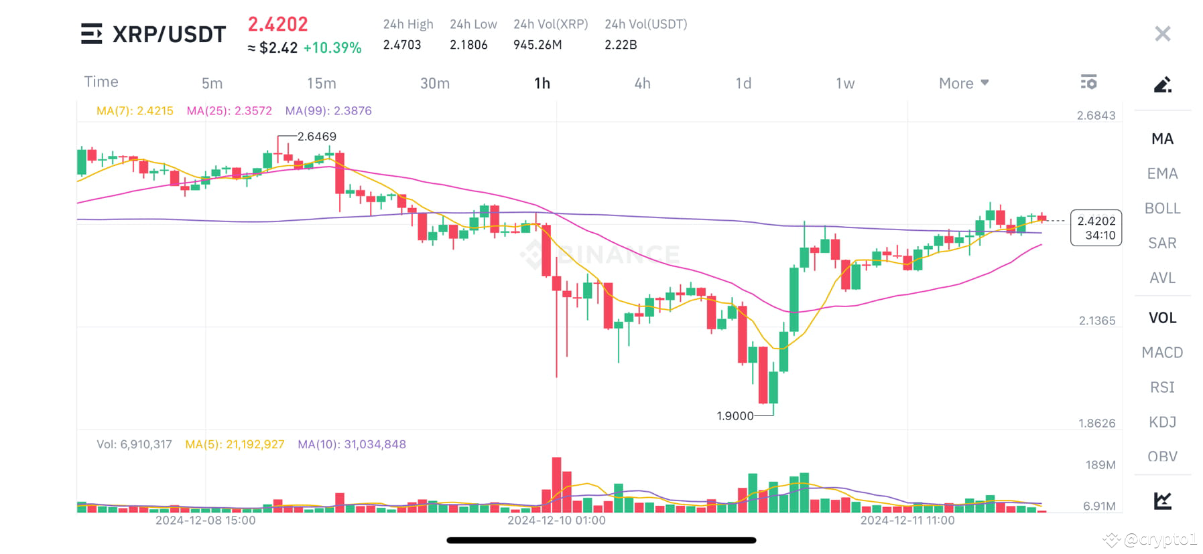Select the MACD indicator
This screenshot has width=1203, height=554.
(x=1162, y=352)
